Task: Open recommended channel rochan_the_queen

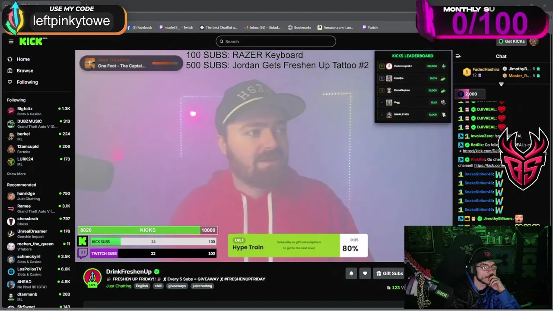Action: 38,246
